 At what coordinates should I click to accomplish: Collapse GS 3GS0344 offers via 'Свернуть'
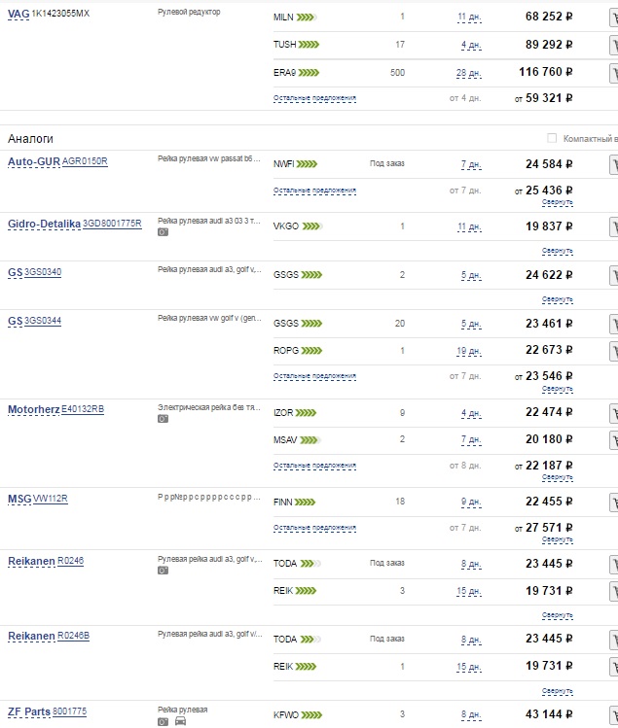pos(557,389)
